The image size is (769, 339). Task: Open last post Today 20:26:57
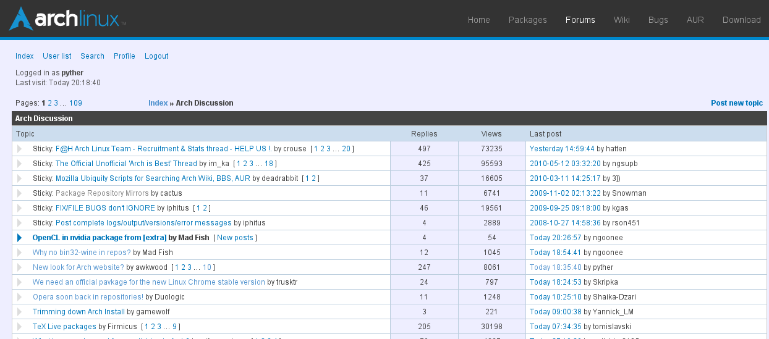click(556, 238)
